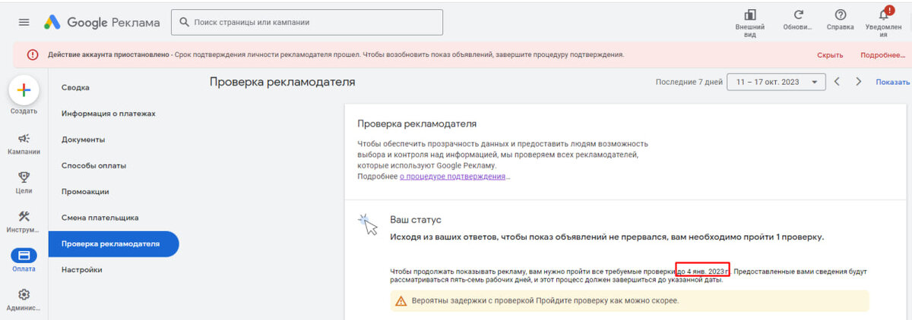Go to previous date period arrow
Viewport: 912px width, 320px height.
coord(837,82)
